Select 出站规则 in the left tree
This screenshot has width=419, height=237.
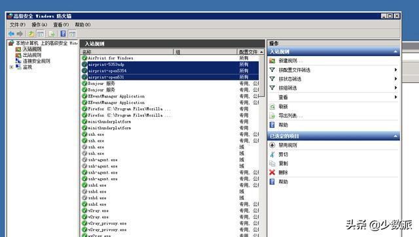pos(32,55)
